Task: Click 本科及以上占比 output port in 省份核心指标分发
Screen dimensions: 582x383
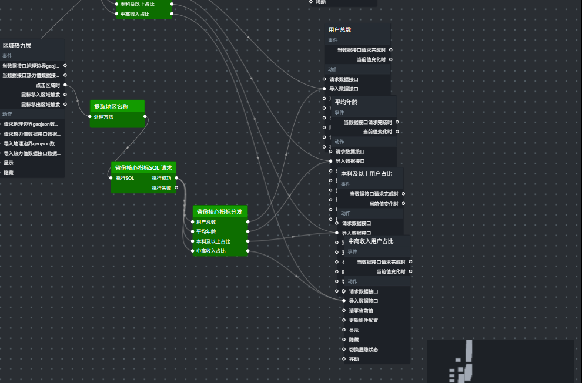Action: (x=248, y=241)
